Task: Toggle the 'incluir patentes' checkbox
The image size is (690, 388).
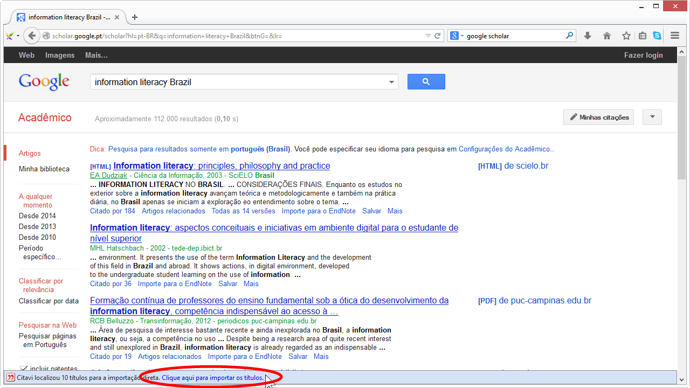Action: click(x=23, y=369)
